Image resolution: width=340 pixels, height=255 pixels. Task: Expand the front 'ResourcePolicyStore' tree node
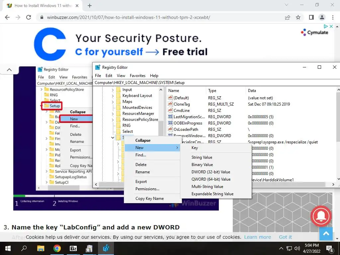[113, 120]
